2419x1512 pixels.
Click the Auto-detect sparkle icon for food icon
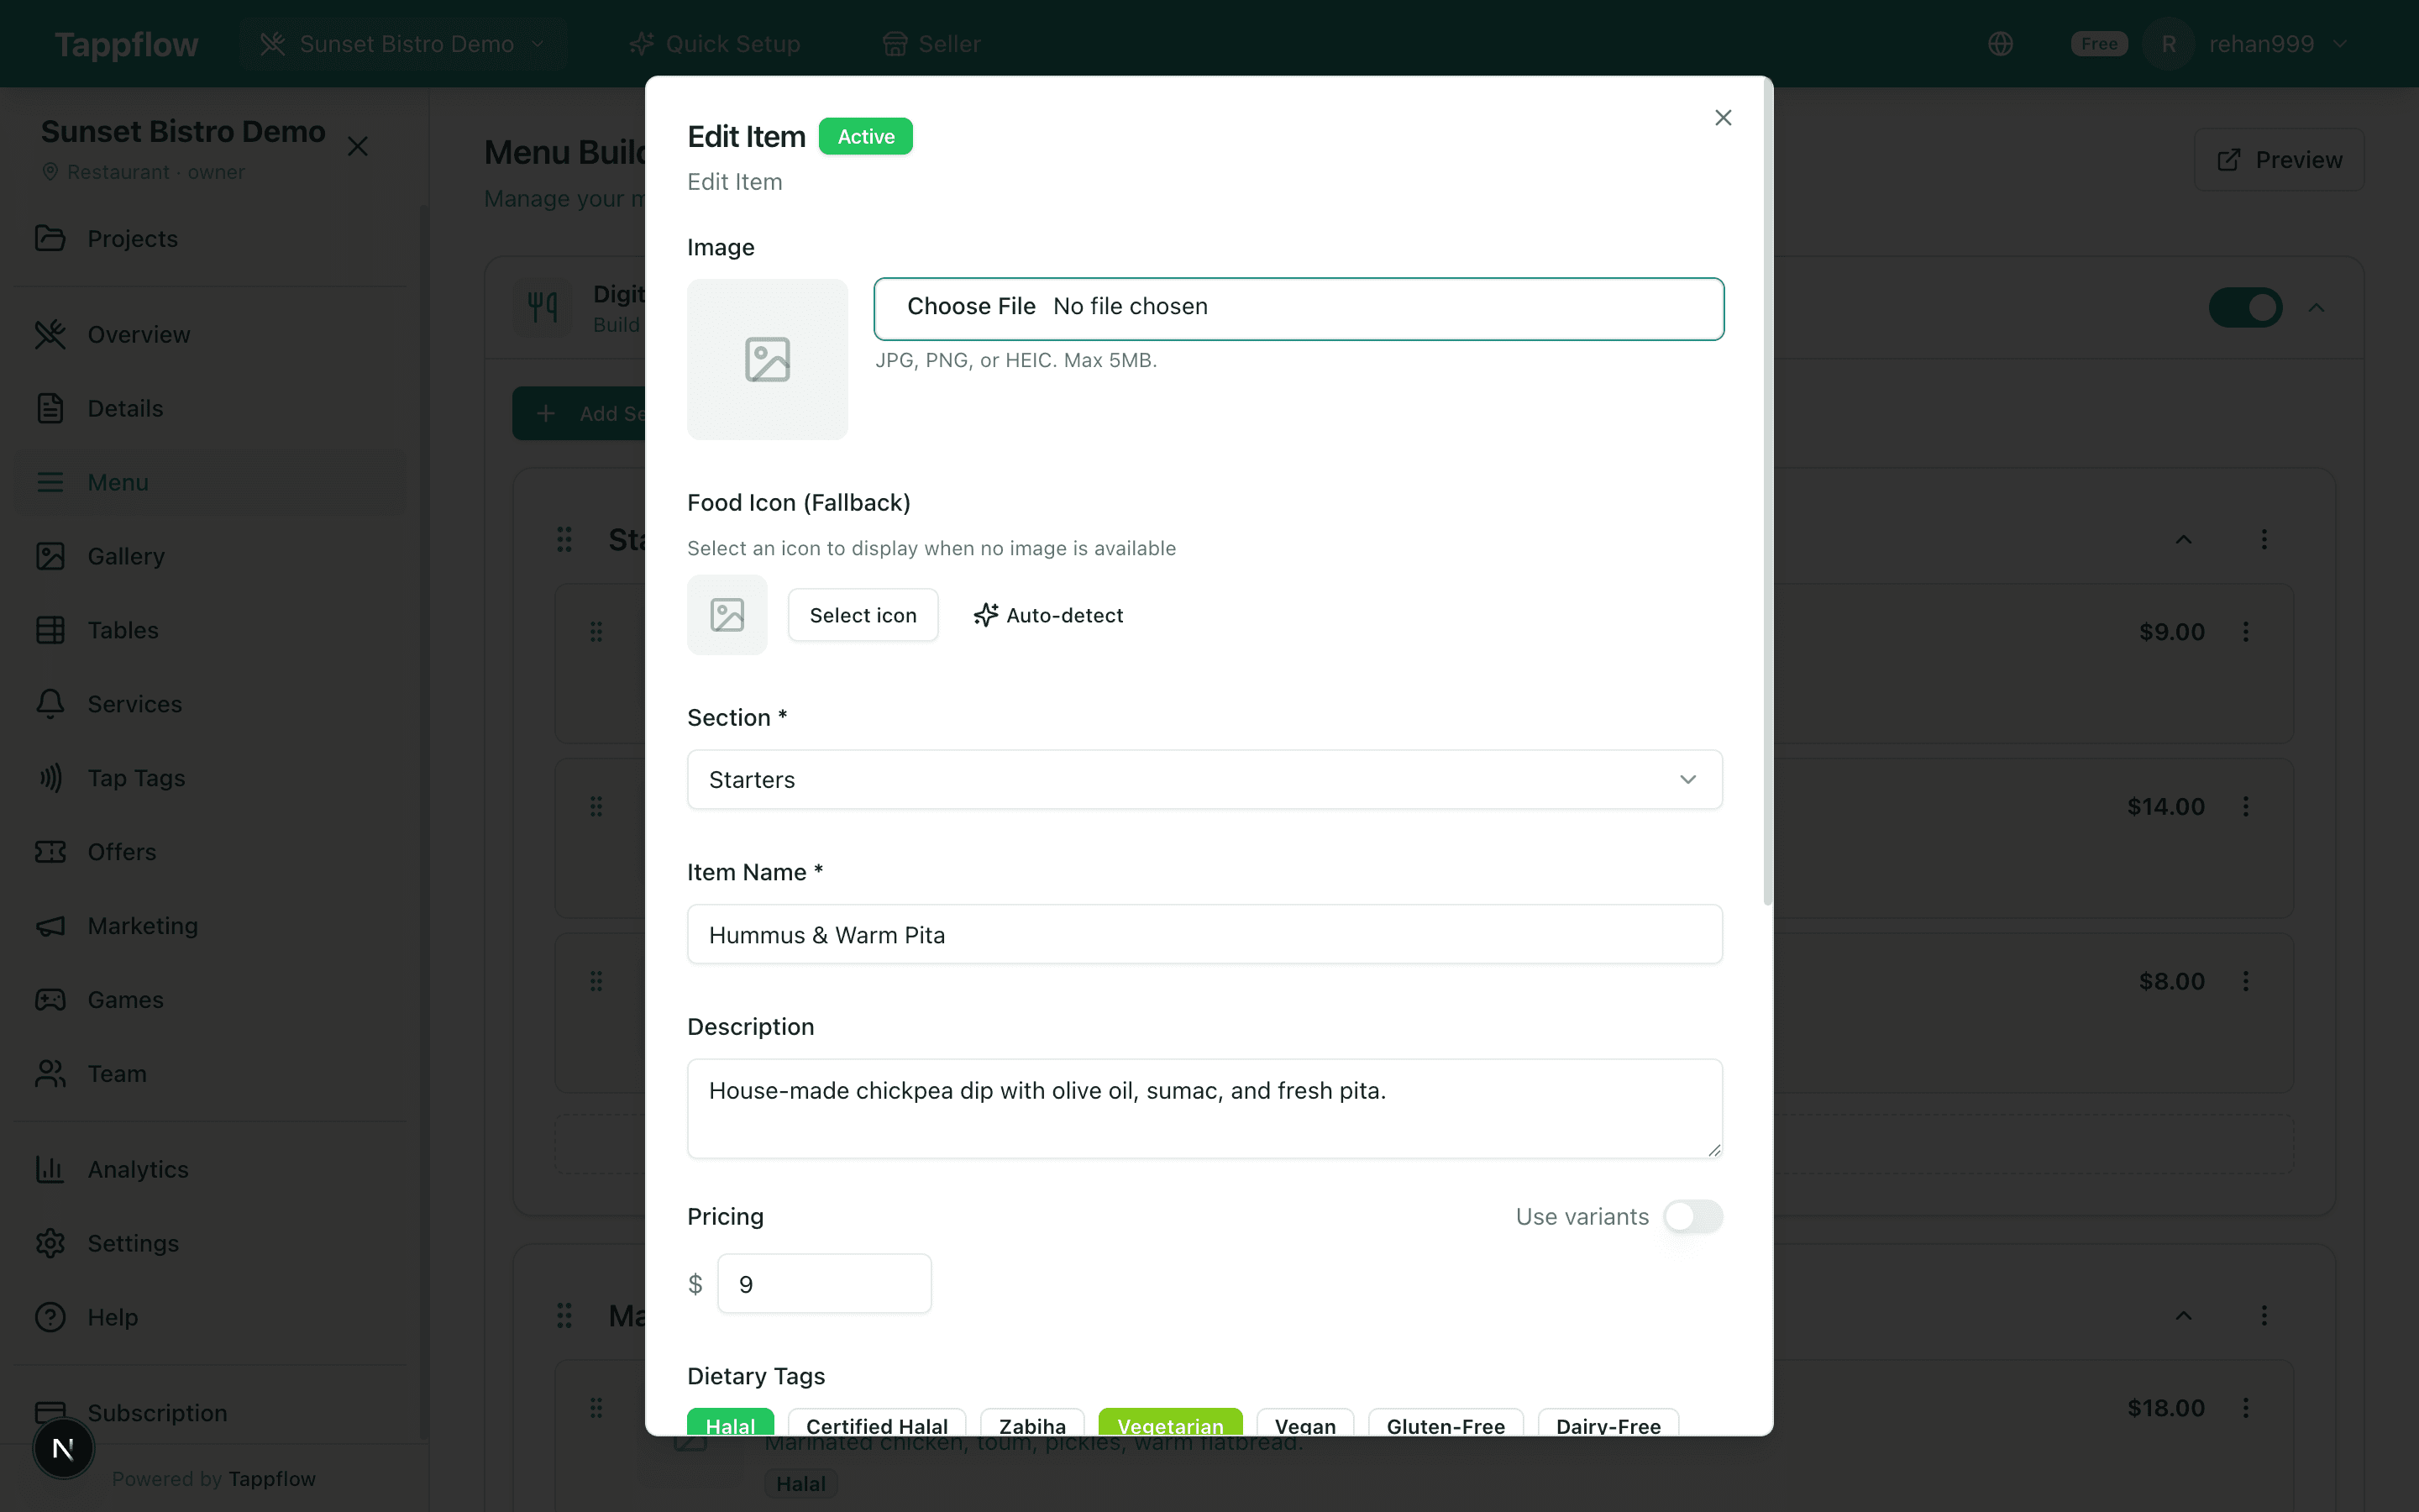click(985, 615)
